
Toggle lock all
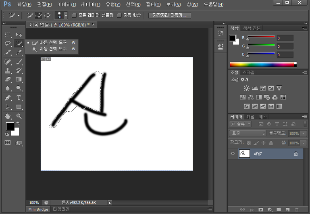[271, 143]
